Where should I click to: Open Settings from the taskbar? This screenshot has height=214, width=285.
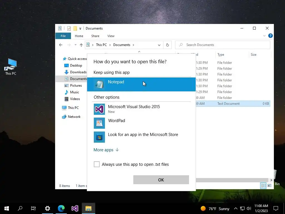click(x=47, y=208)
